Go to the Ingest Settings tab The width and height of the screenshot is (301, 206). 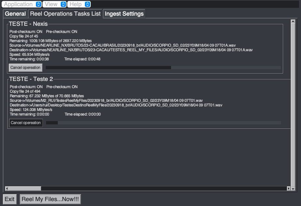(124, 14)
